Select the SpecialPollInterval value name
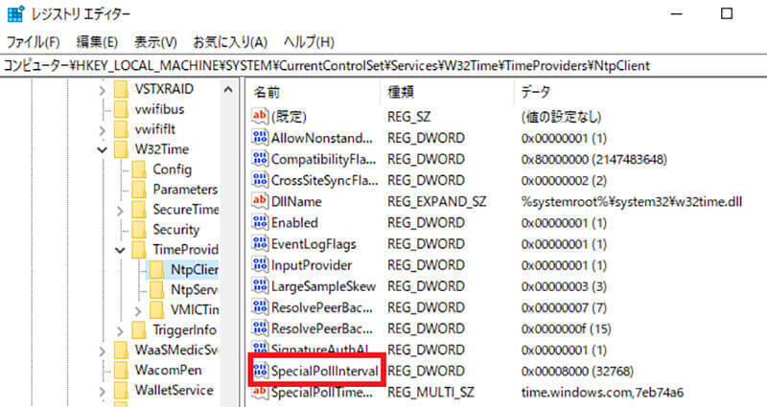 pyautogui.click(x=325, y=372)
